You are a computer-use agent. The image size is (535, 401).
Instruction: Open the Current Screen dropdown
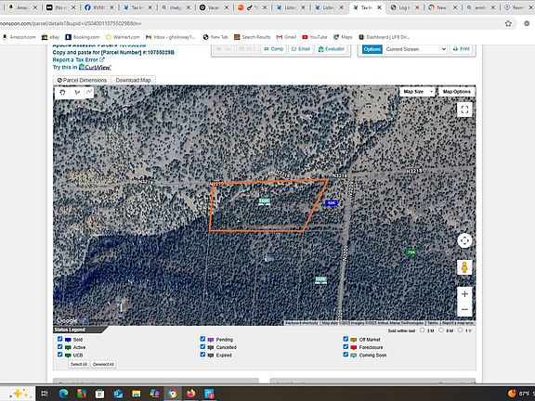tap(415, 49)
